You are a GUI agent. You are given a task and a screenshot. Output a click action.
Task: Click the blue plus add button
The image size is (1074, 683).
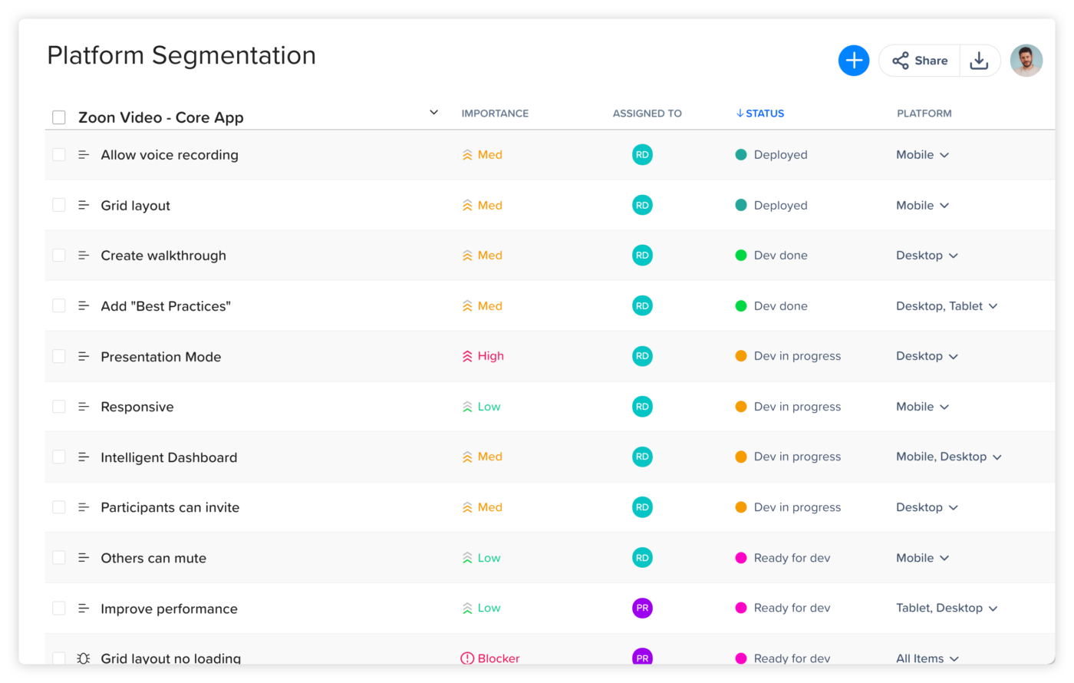pos(853,61)
